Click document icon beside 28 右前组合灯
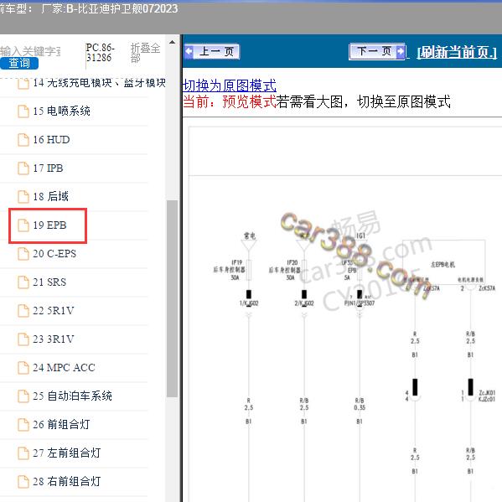Screen dimensions: 502x502 point(23,482)
